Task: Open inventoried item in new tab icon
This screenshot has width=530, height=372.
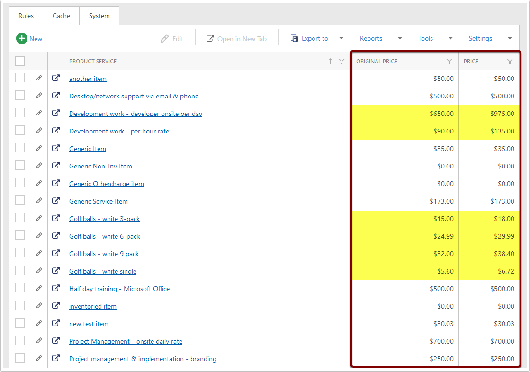Action: click(x=56, y=306)
